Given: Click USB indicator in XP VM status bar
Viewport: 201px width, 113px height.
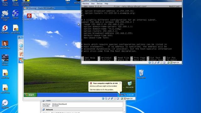Looking at the screenshot, I should (109, 99).
